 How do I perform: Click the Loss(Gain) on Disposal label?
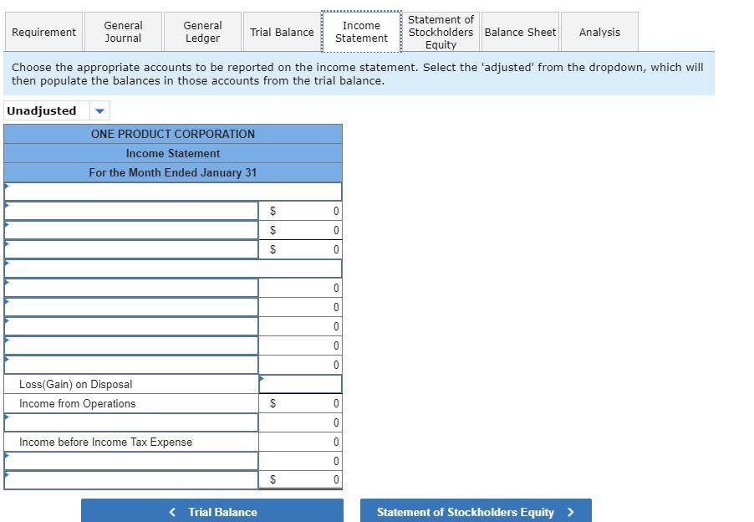click(75, 384)
